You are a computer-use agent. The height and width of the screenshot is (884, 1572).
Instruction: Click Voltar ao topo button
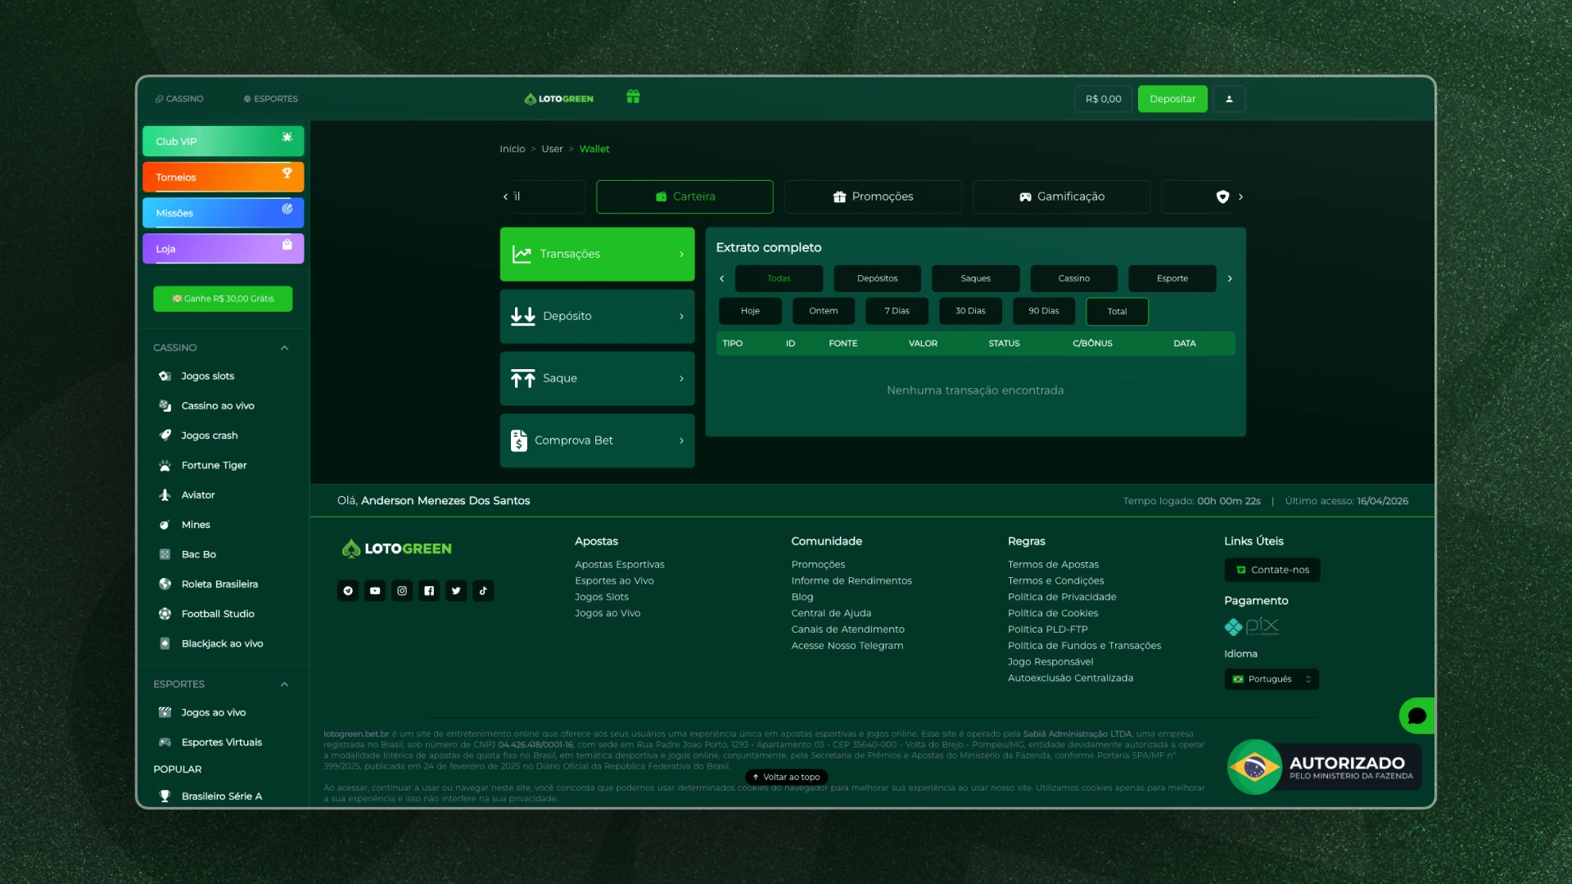786,777
